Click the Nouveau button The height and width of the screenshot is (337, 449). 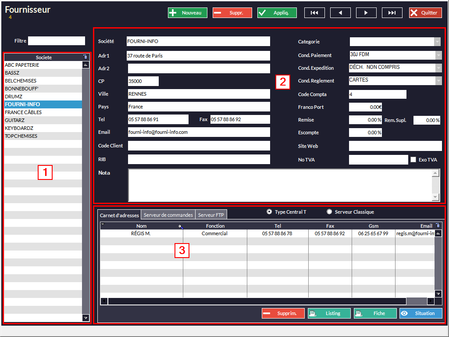187,13
